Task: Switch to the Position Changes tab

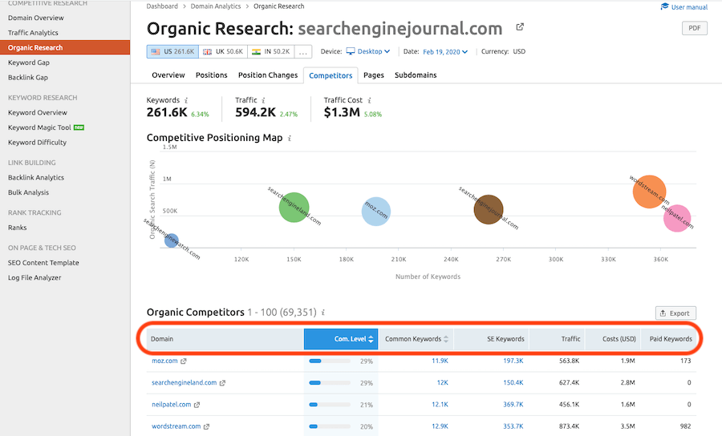Action: point(267,75)
